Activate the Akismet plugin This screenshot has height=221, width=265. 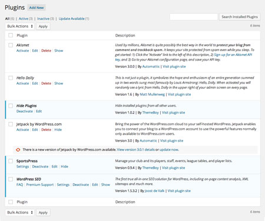pyautogui.click(x=22, y=51)
